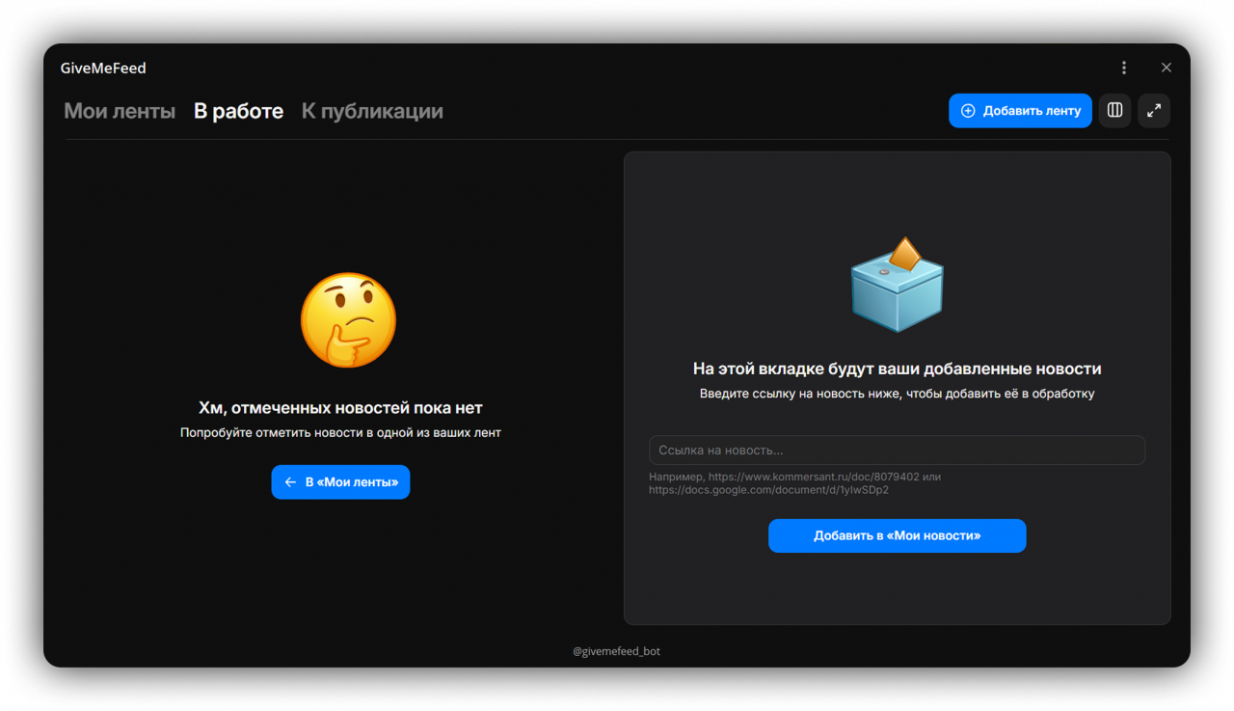Click the left arrow icon in «Мои ленты» button
This screenshot has height=711, width=1234.
(x=290, y=482)
